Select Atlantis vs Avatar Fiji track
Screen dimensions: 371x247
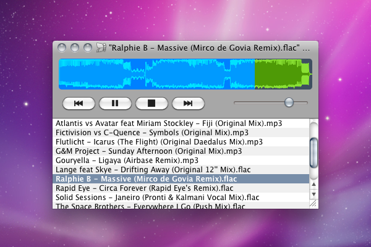pyautogui.click(x=181, y=124)
